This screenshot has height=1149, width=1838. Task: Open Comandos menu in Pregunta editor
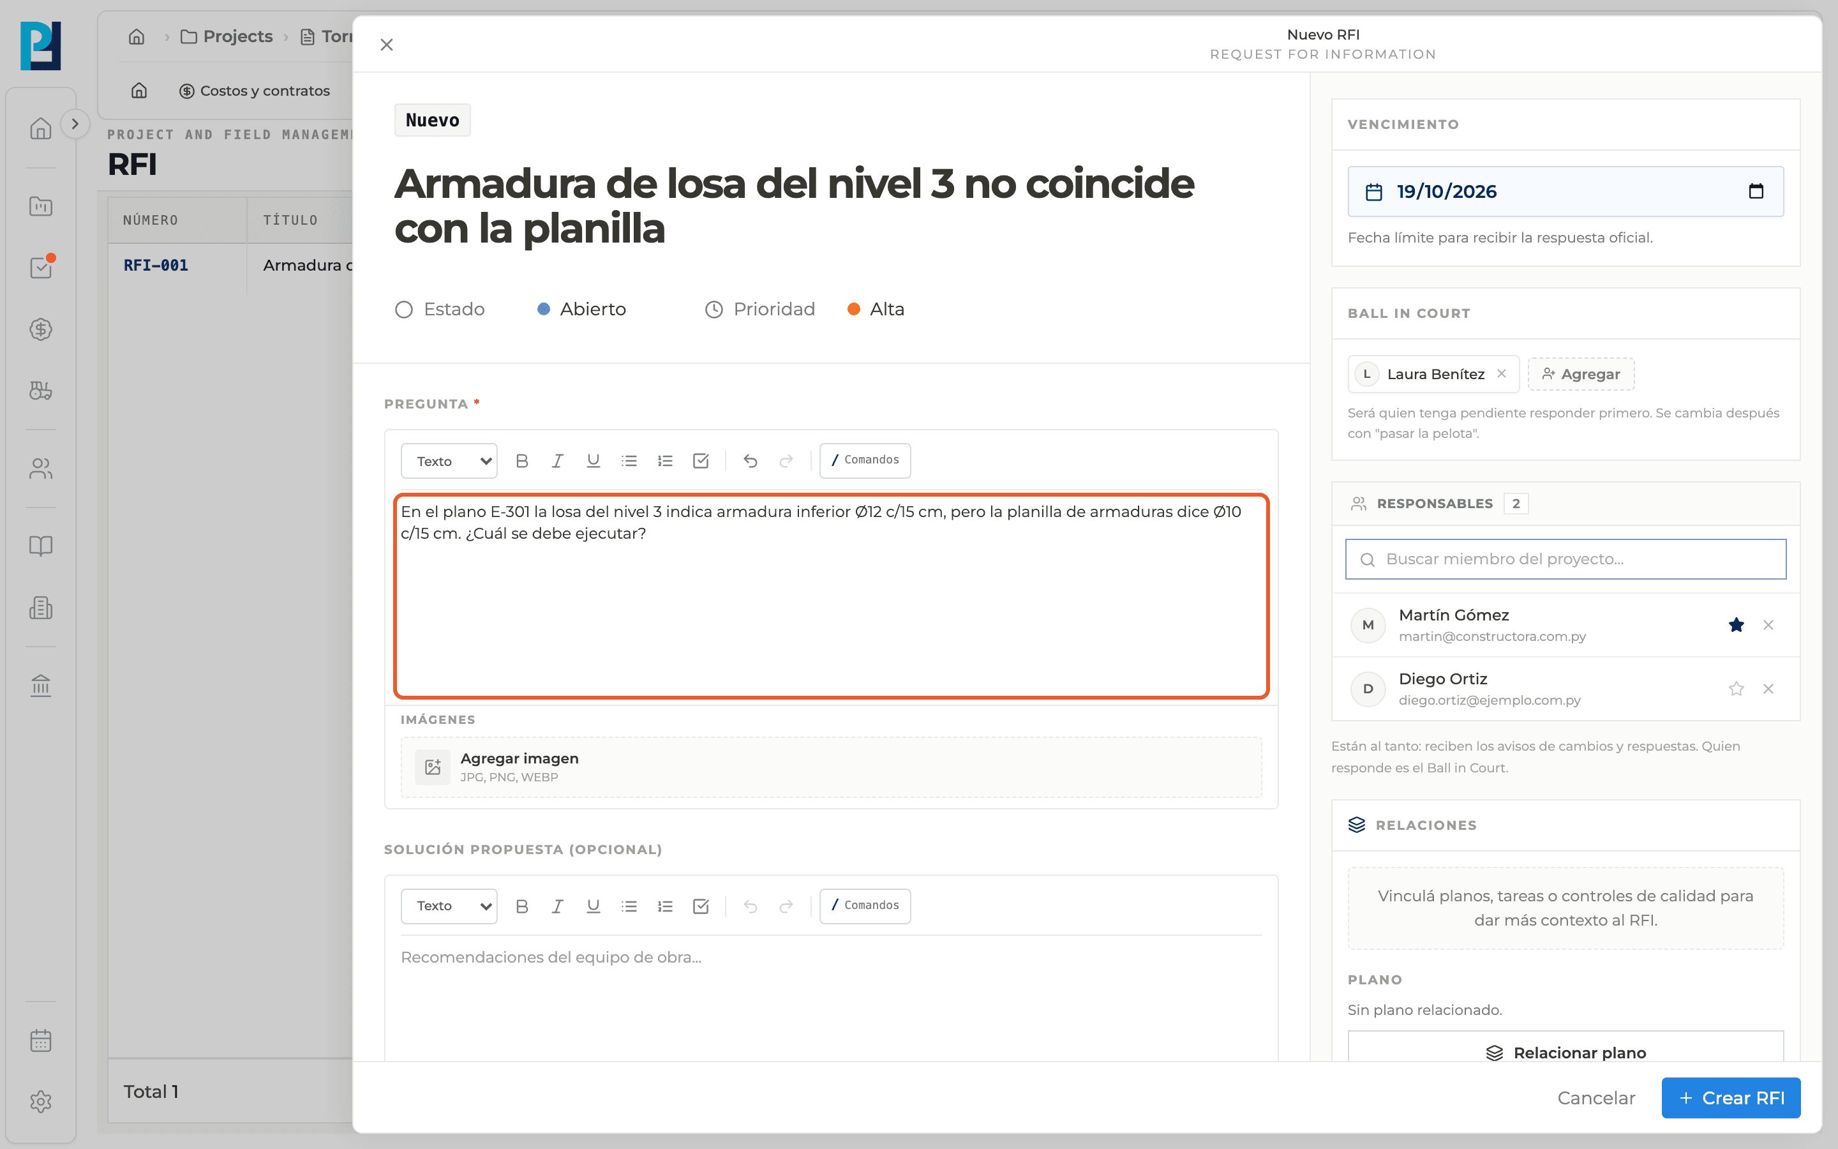click(x=865, y=460)
